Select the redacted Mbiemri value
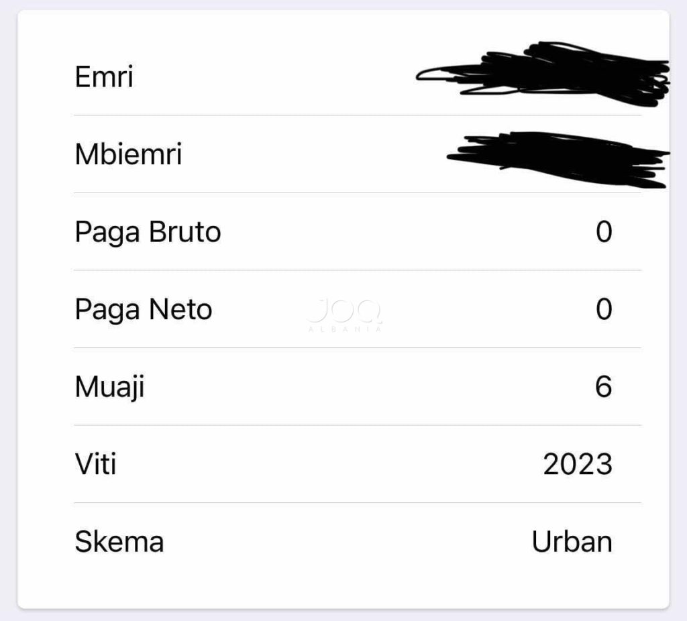This screenshot has height=621, width=687. pyautogui.click(x=558, y=160)
